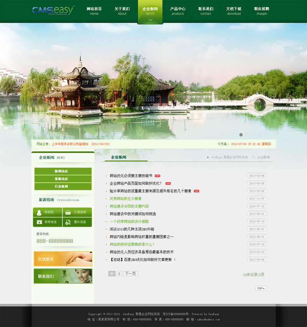
Task: Click the CMSeasy logo
Action: [x=53, y=10]
